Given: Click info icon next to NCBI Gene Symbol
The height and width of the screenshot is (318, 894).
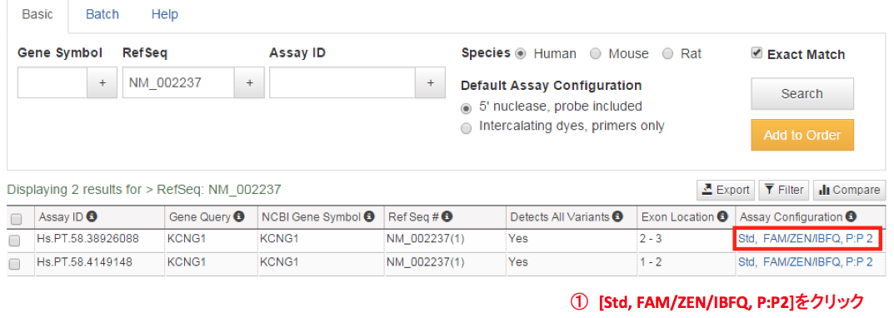Looking at the screenshot, I should [369, 216].
